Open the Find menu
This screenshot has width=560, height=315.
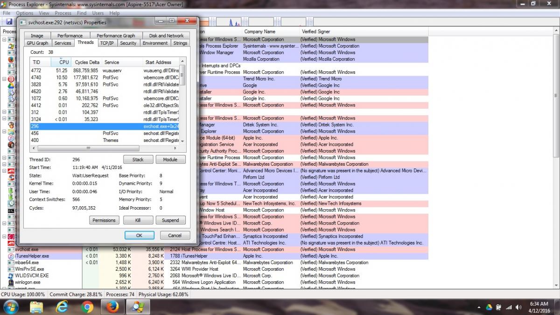tap(82, 13)
